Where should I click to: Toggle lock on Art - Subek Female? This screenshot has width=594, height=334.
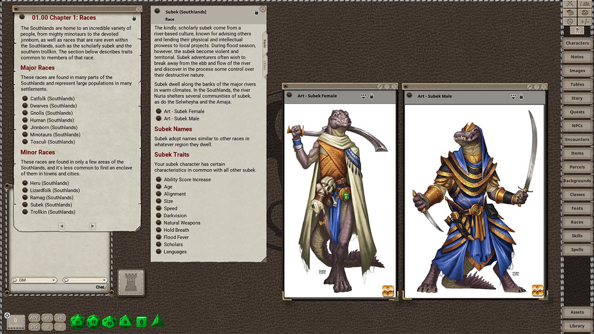(371, 96)
